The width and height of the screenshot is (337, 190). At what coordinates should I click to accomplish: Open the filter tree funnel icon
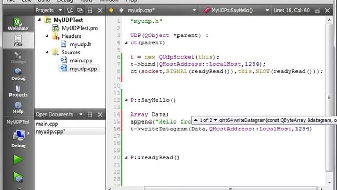[70, 11]
